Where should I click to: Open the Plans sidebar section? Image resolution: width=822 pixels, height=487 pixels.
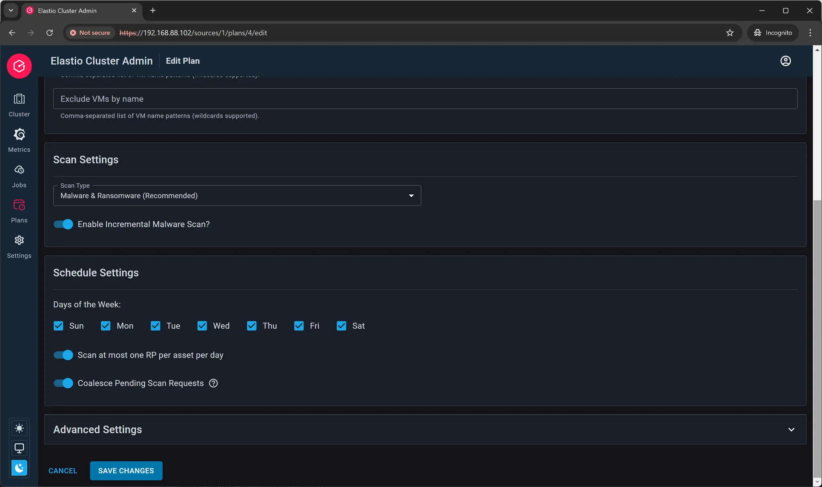click(x=19, y=211)
